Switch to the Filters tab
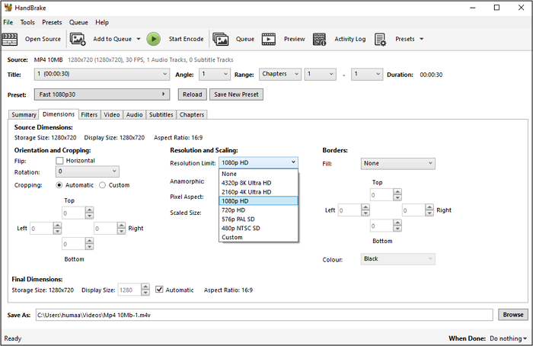 click(x=89, y=114)
